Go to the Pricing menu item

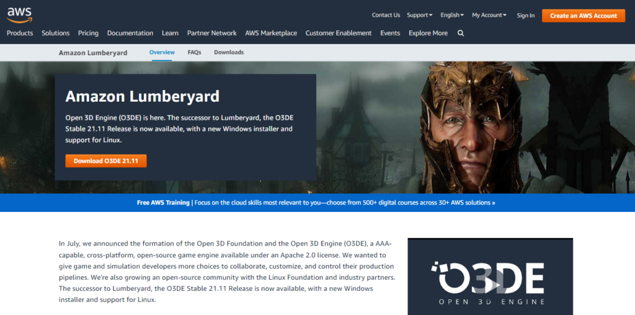(x=88, y=33)
